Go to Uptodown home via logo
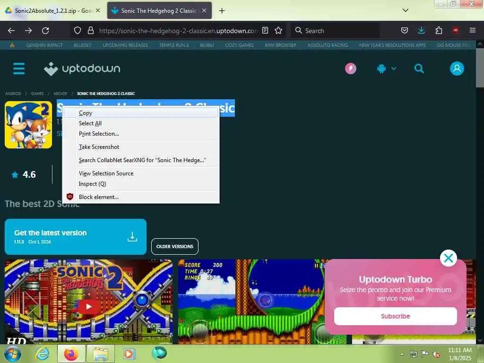 (x=82, y=69)
